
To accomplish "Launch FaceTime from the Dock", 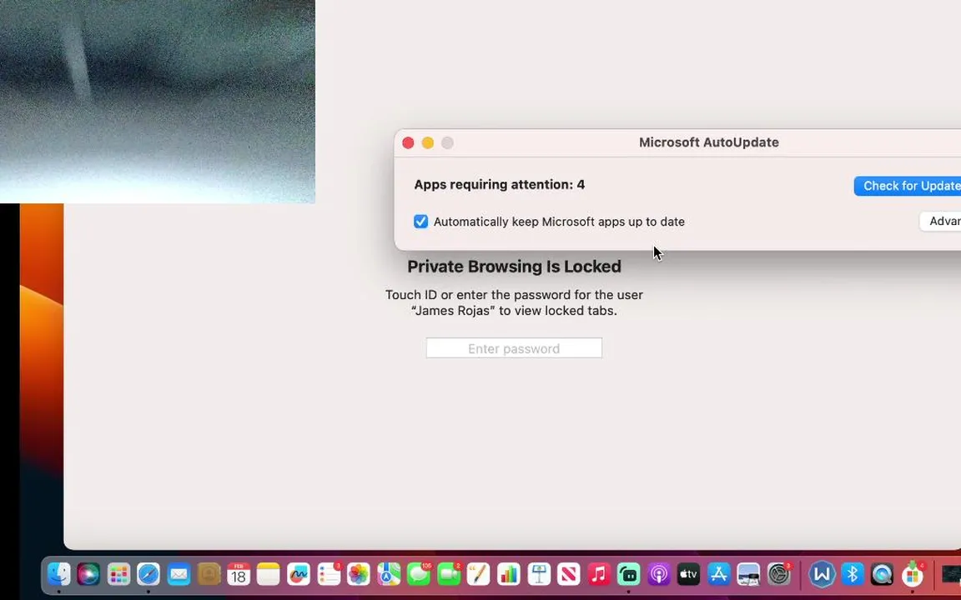I will (449, 574).
